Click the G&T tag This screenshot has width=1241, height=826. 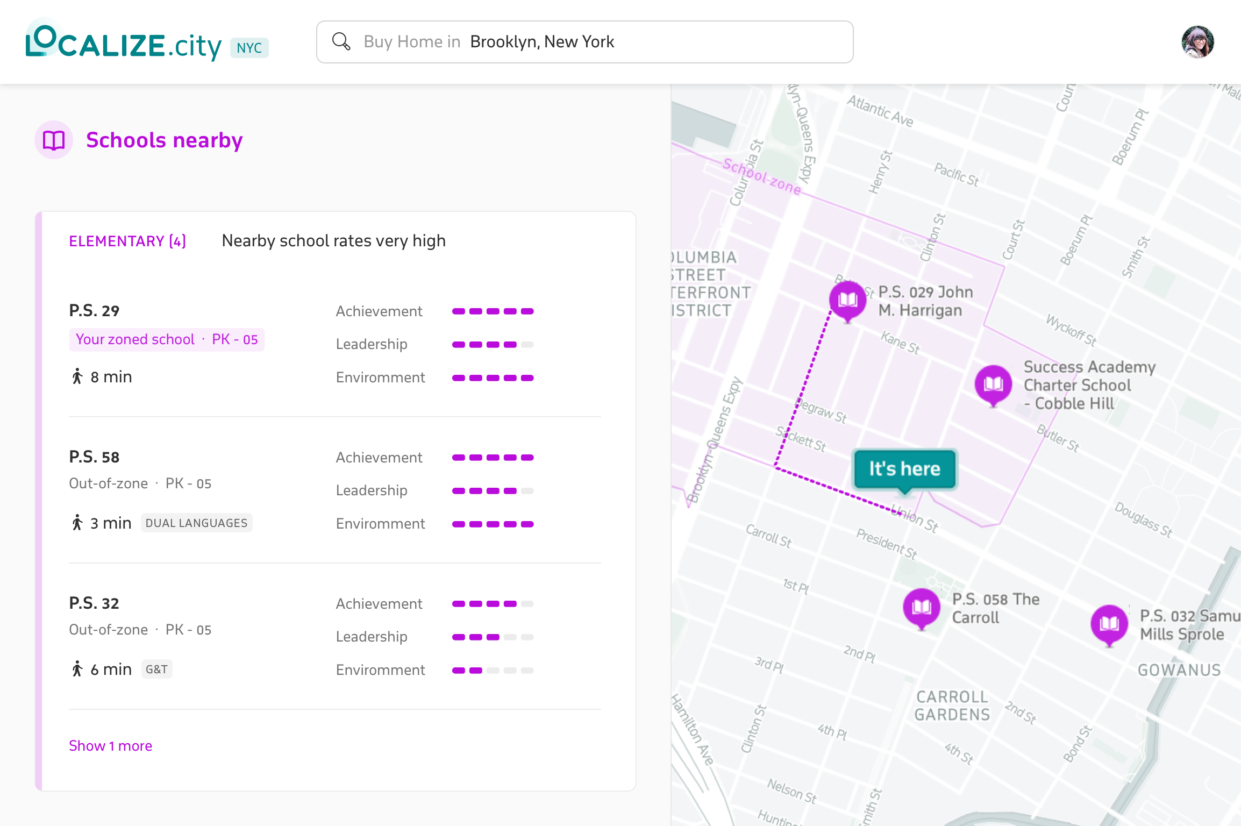point(156,669)
